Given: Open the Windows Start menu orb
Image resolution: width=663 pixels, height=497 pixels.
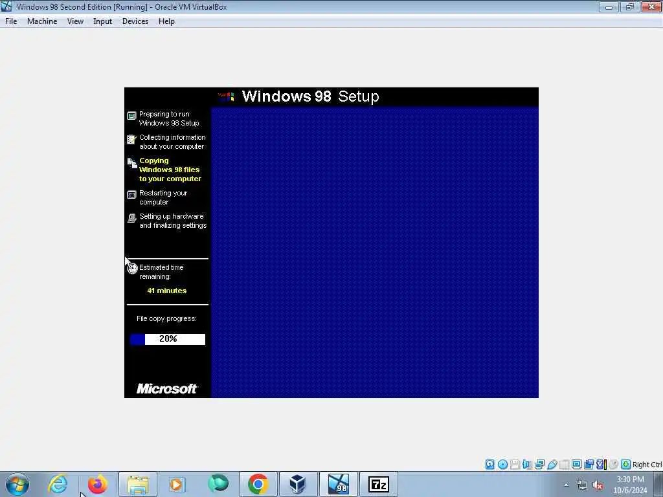Looking at the screenshot, I should tap(17, 484).
